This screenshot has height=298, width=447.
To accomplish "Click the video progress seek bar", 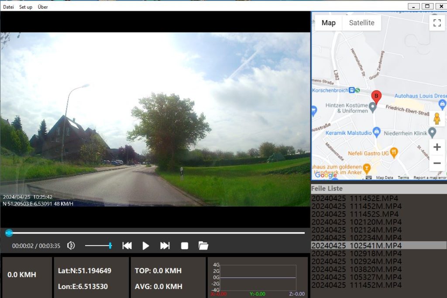I will (157, 233).
